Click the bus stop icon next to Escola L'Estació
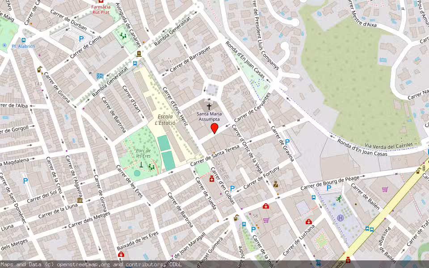This screenshot has height=268, width=429. pyautogui.click(x=135, y=63)
